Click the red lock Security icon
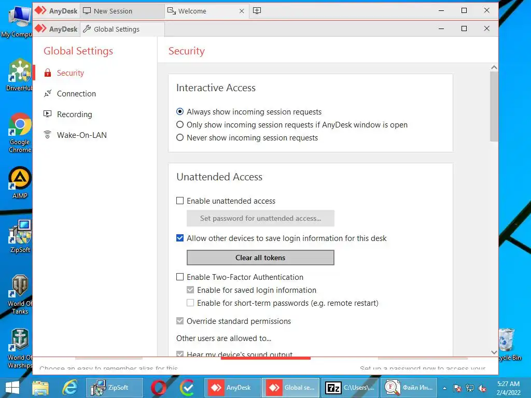The height and width of the screenshot is (398, 531). click(48, 73)
